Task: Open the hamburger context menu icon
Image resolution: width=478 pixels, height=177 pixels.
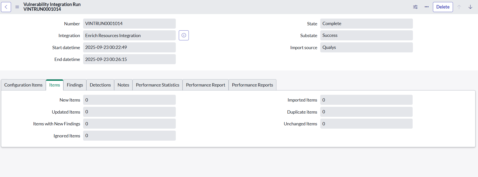Action: [17, 7]
